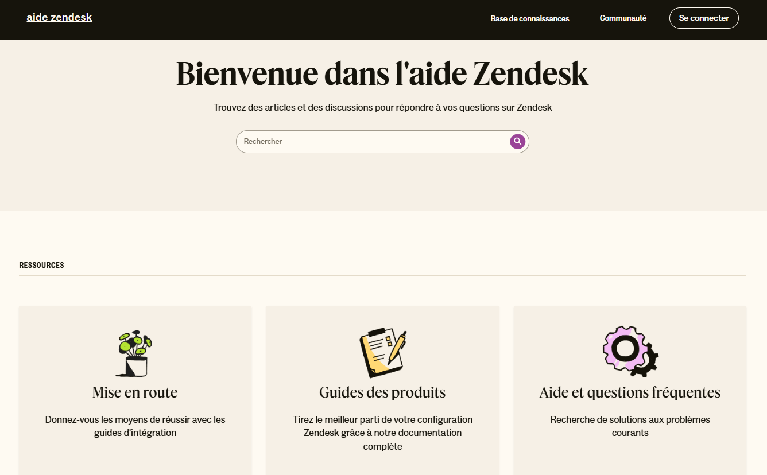Click the clipboard and pen icon
Image resolution: width=767 pixels, height=475 pixels.
382,353
